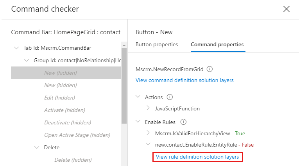299x166 pixels.
Task: Click the info icon beside Actions
Action: pyautogui.click(x=170, y=97)
